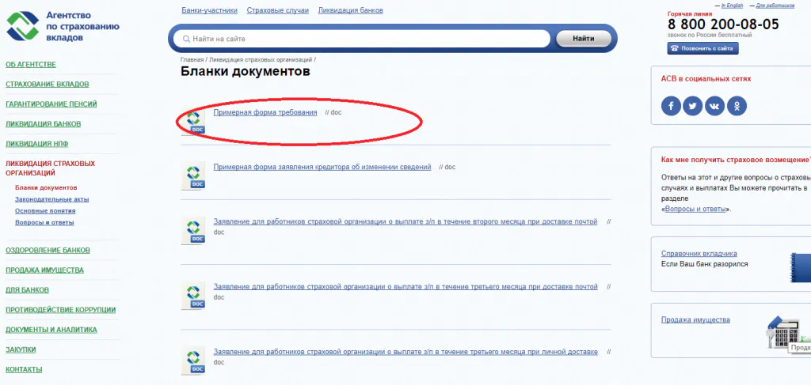Select 'ЛИКВИДАЦИЯ СТРАХОВЫХ ОРГАНИЗАЦИЙ' sidebar heading
Screen dimensions: 811x385
coord(50,168)
